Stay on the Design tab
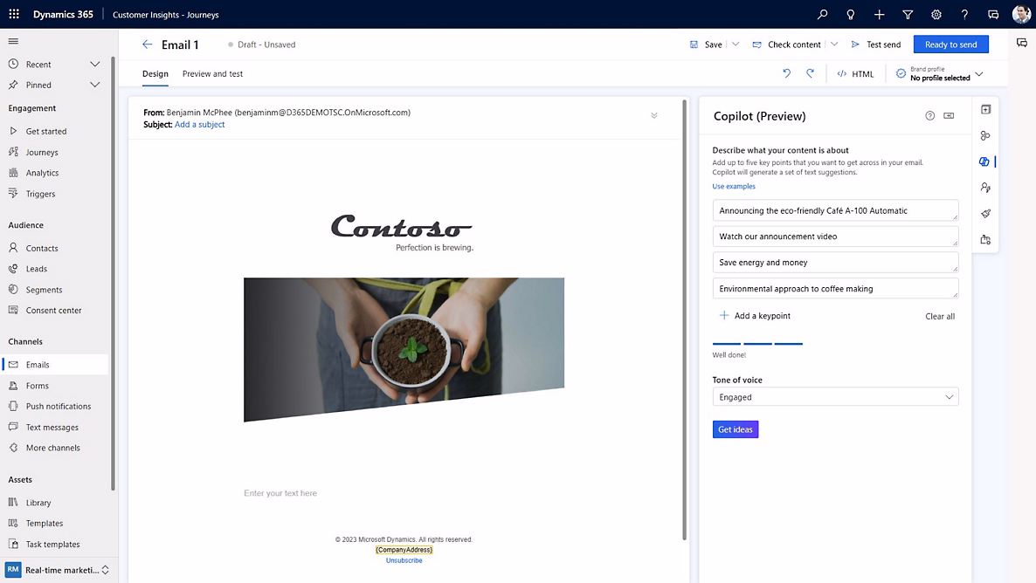Screen dimensions: 1036x583 155,73
